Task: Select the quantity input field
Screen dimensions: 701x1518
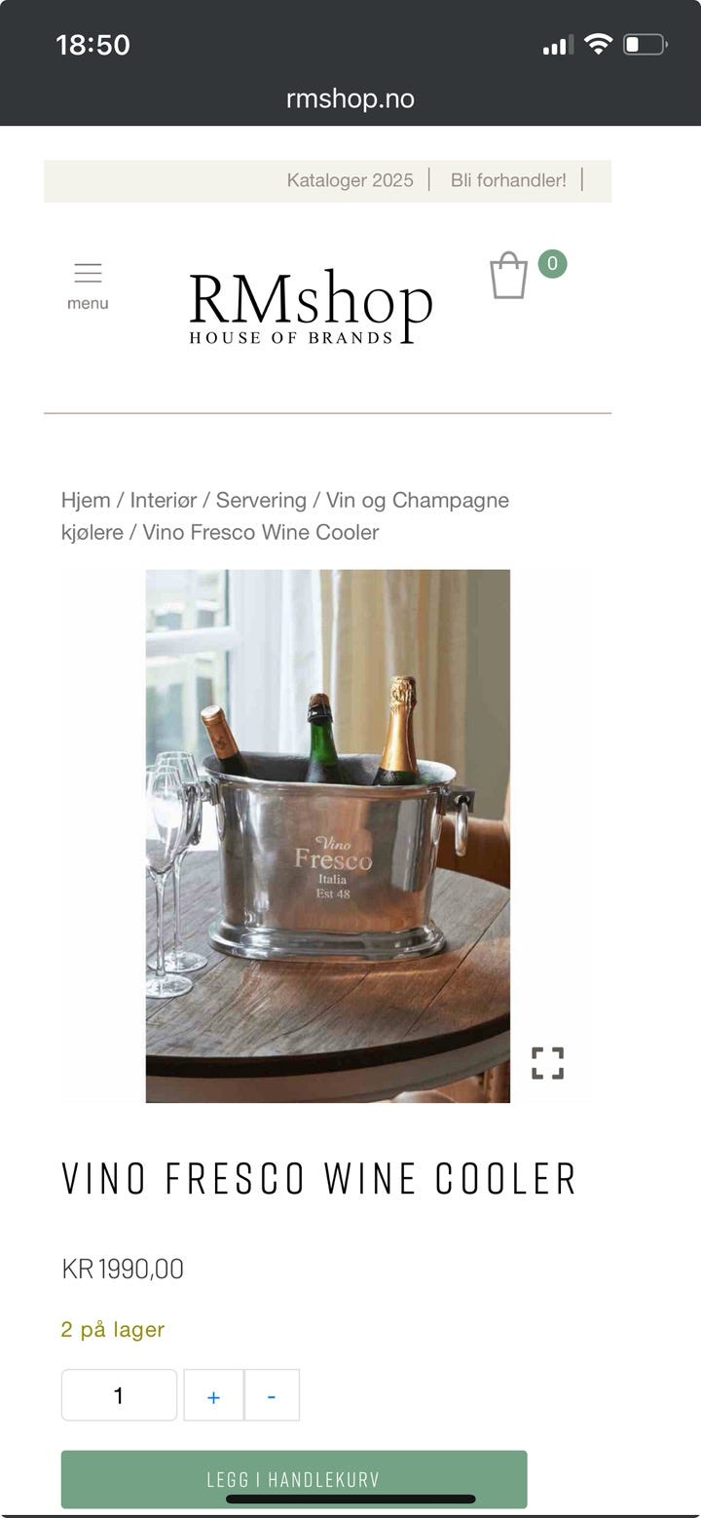Action: point(119,1395)
